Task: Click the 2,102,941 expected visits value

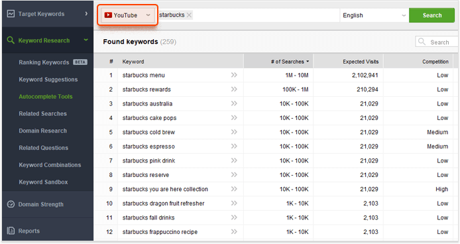Action: [365, 75]
